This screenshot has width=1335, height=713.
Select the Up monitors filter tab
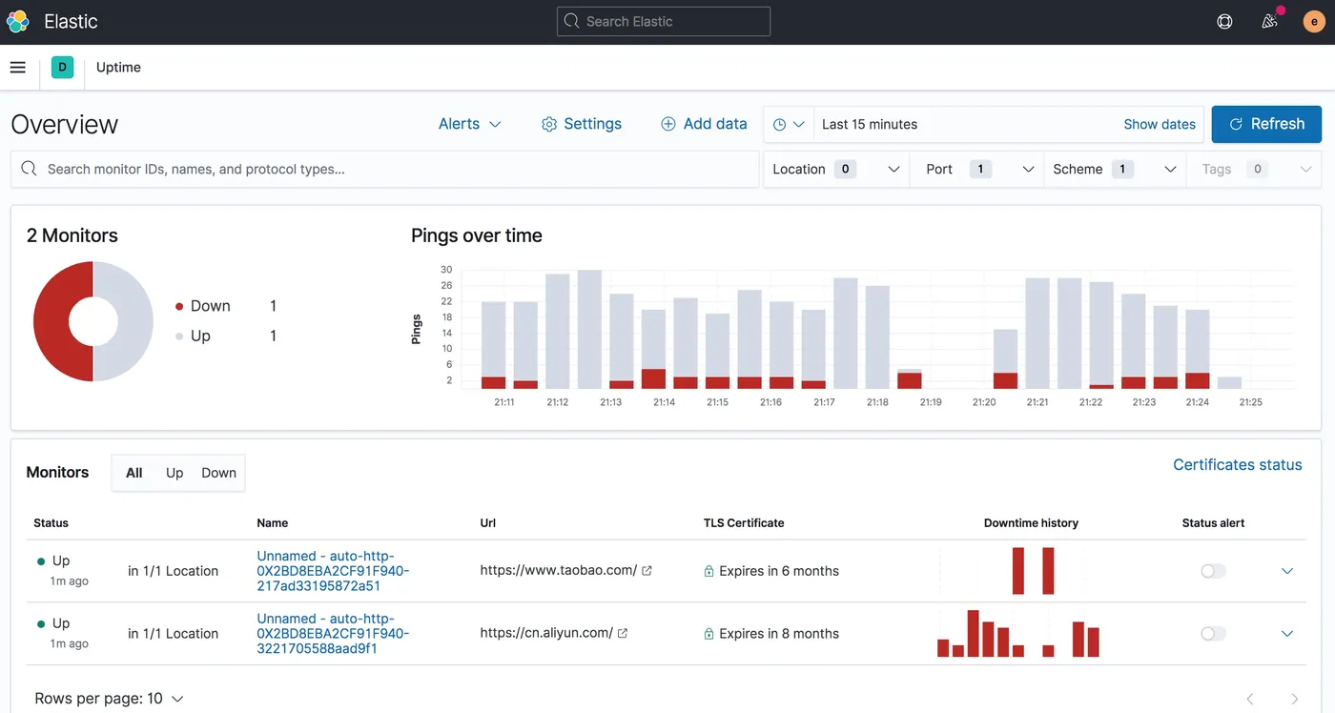tap(175, 473)
